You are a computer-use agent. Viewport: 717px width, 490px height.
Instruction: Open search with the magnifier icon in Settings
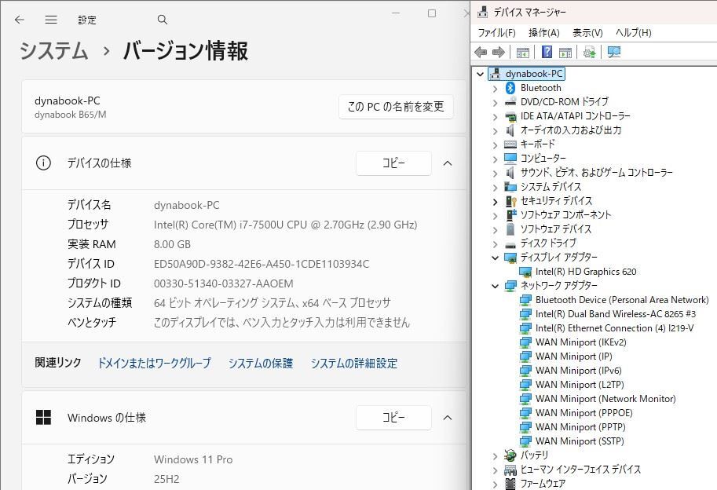[163, 20]
